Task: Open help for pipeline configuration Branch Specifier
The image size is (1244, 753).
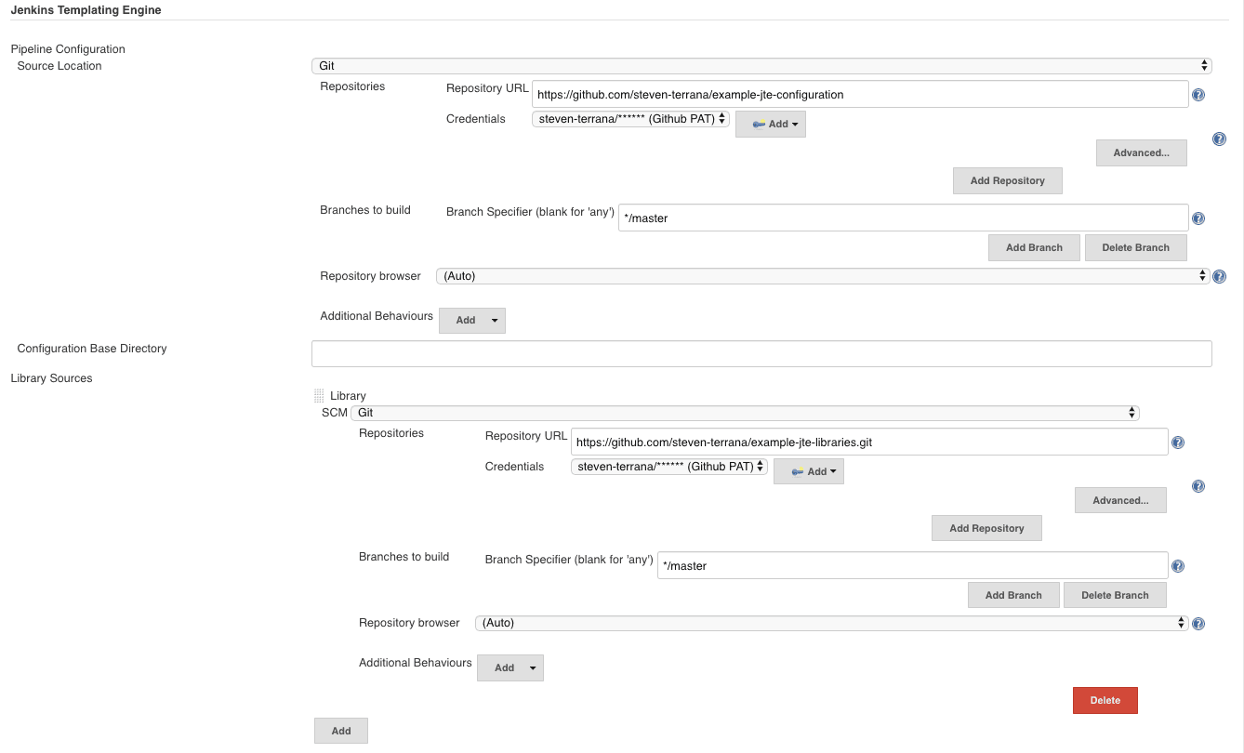Action: [1198, 218]
